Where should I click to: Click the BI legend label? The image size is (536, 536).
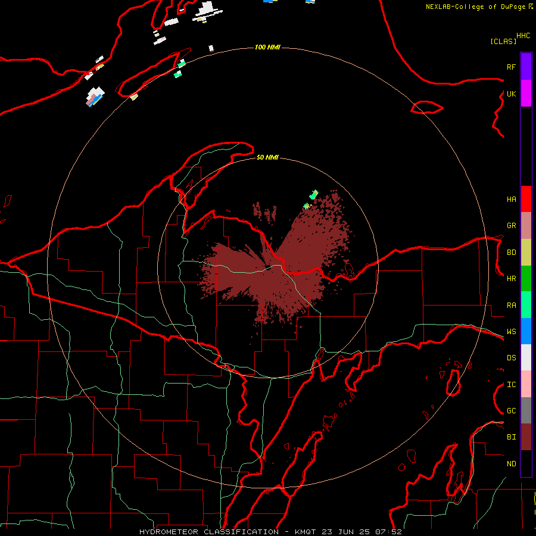pyautogui.click(x=511, y=437)
